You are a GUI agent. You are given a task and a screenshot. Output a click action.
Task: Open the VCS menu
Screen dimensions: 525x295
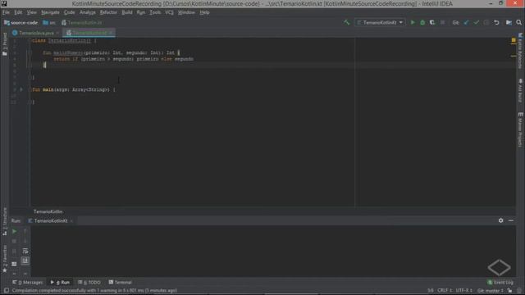[x=170, y=12]
